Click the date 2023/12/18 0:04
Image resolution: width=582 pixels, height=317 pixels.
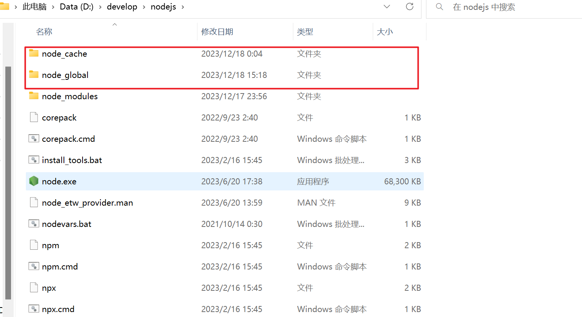click(232, 54)
